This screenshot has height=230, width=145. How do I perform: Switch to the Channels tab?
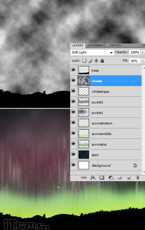[96, 46]
